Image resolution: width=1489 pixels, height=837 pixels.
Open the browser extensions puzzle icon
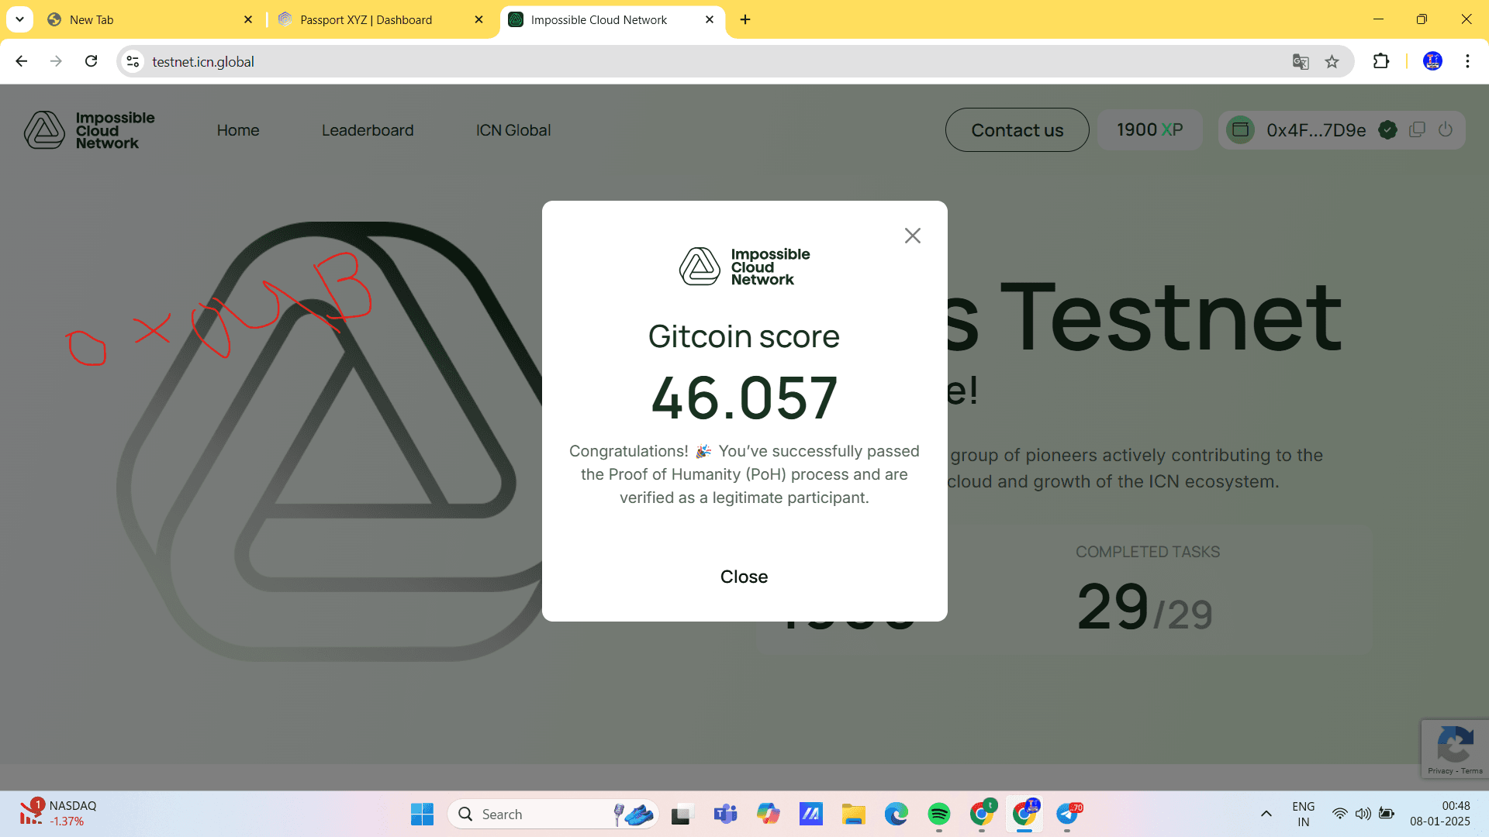pos(1381,62)
